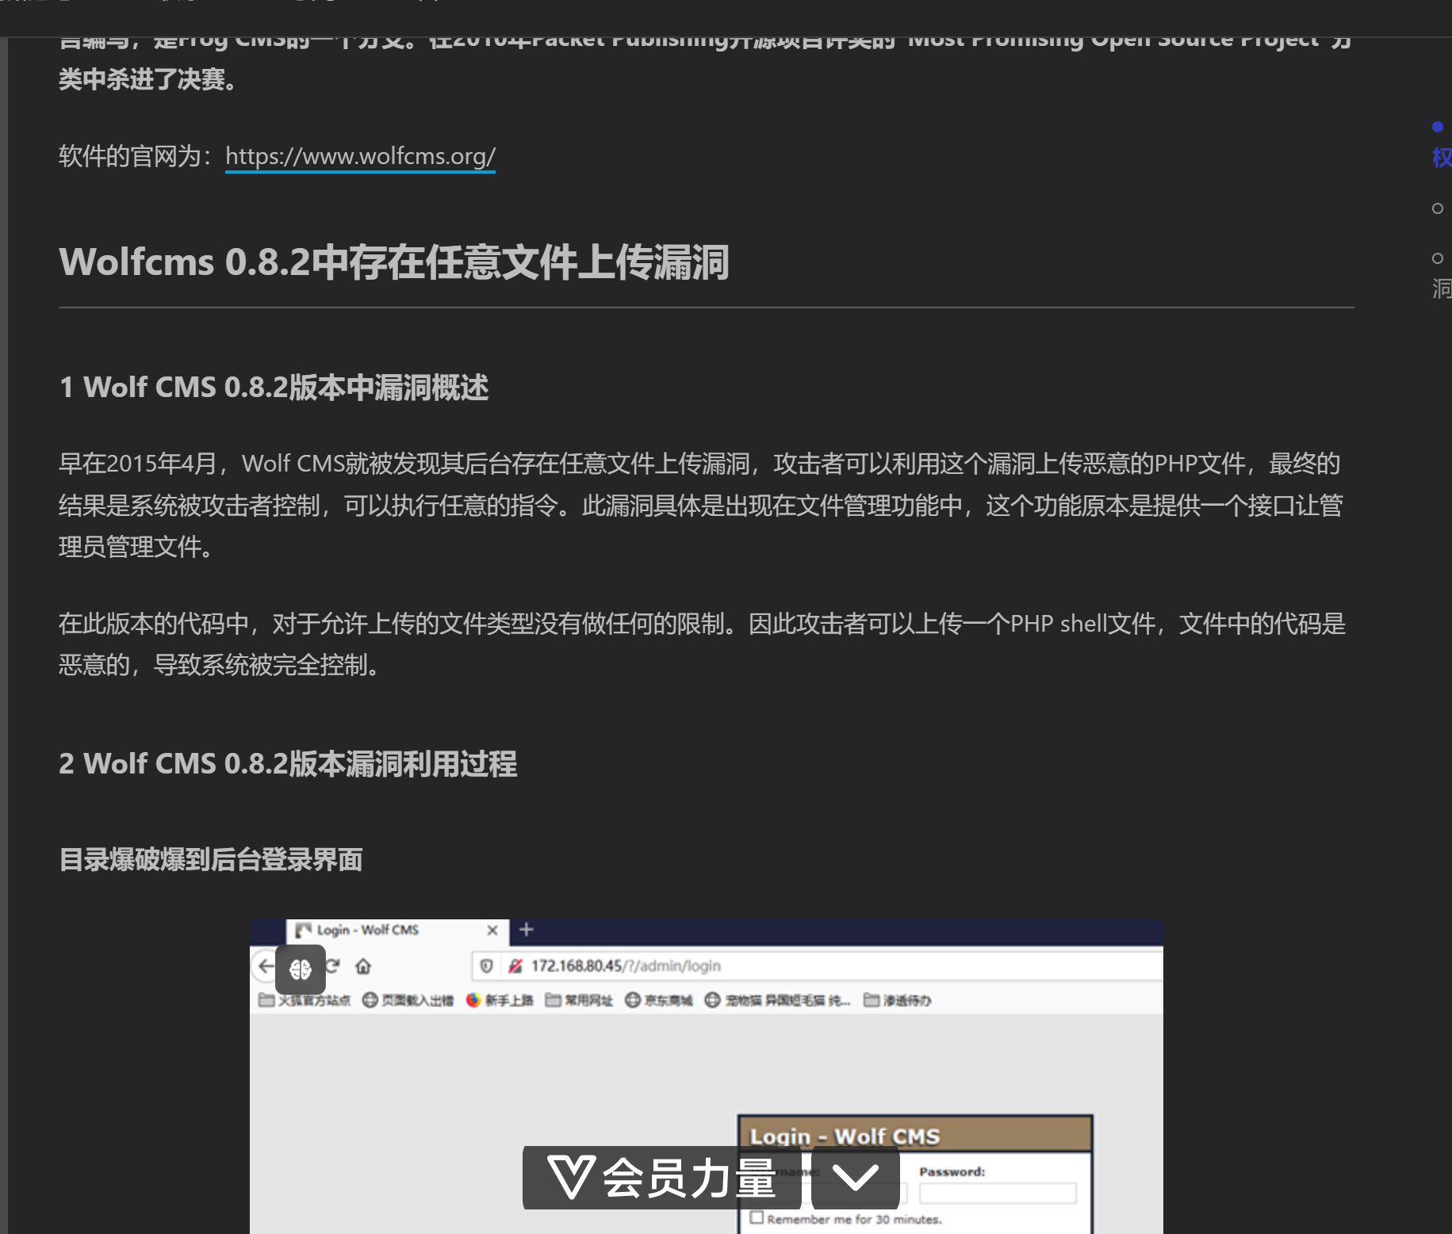
Task: Click the subheading '目录爆破爆到后台登录界面'
Action: pos(211,859)
